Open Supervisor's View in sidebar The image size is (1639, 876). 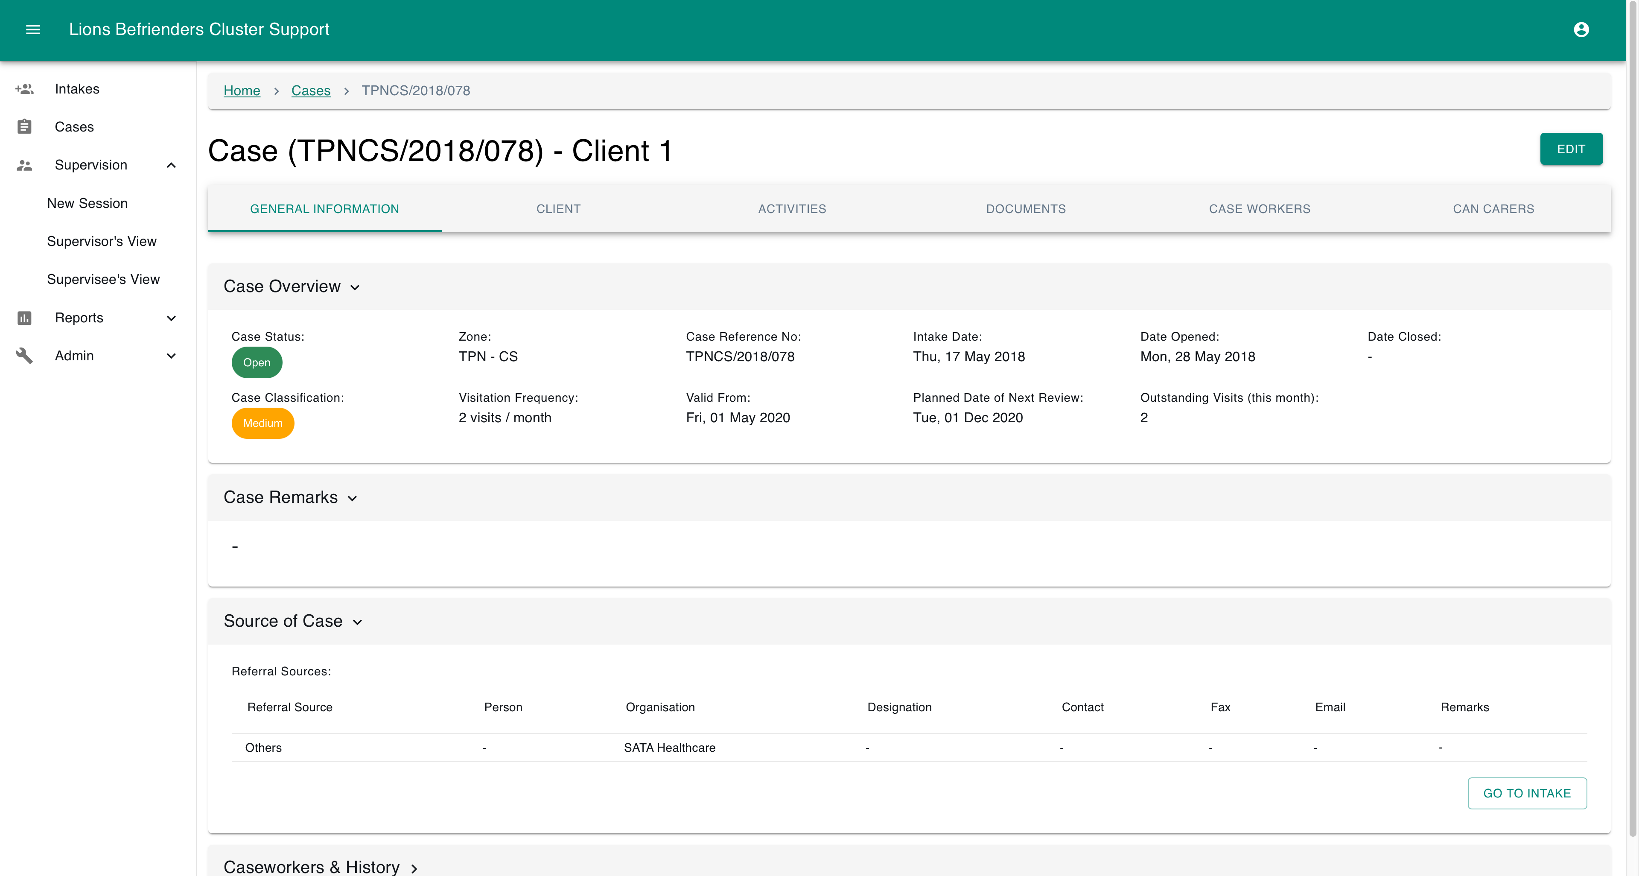click(98, 241)
